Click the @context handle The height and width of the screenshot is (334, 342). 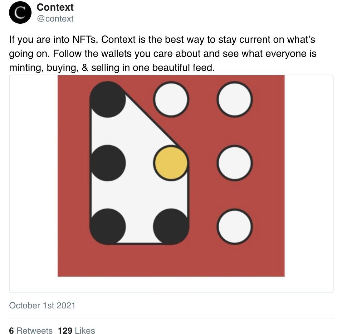pyautogui.click(x=55, y=19)
